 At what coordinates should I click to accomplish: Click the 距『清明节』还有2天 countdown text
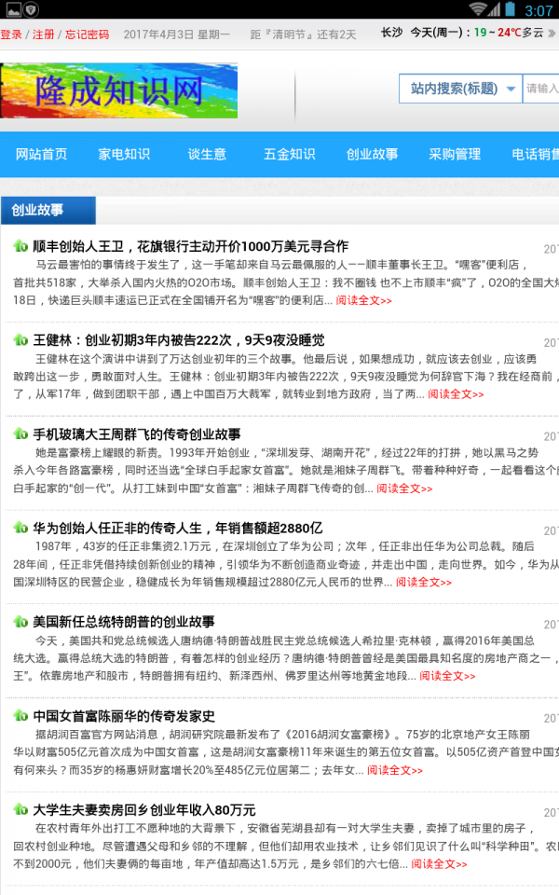[303, 34]
